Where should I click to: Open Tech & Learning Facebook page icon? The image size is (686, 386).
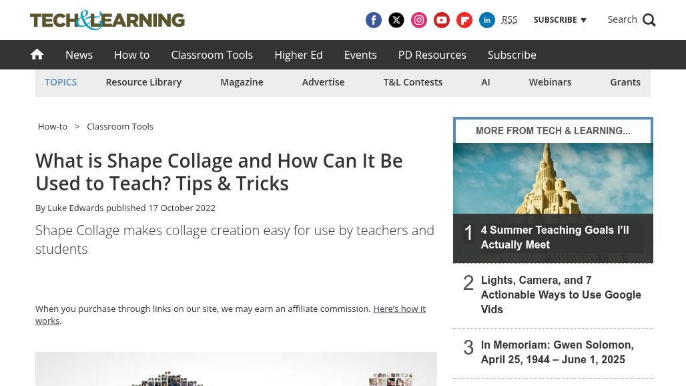pos(374,20)
